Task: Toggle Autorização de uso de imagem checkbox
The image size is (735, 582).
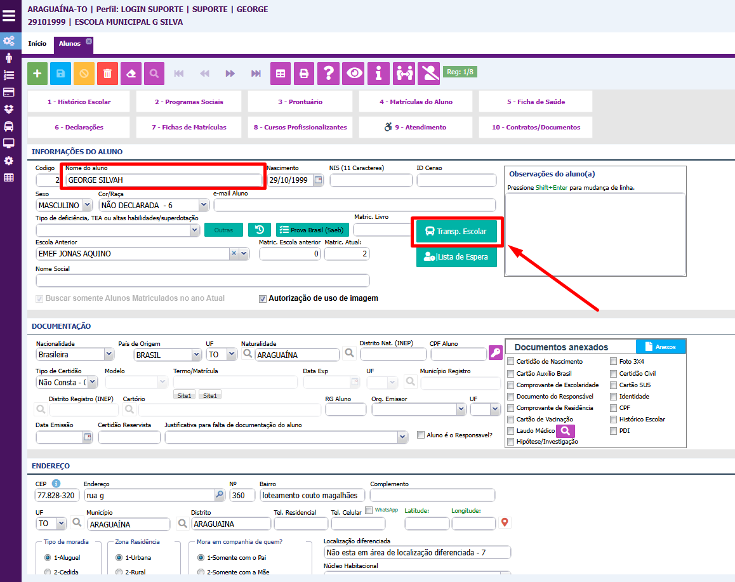Action: [263, 298]
